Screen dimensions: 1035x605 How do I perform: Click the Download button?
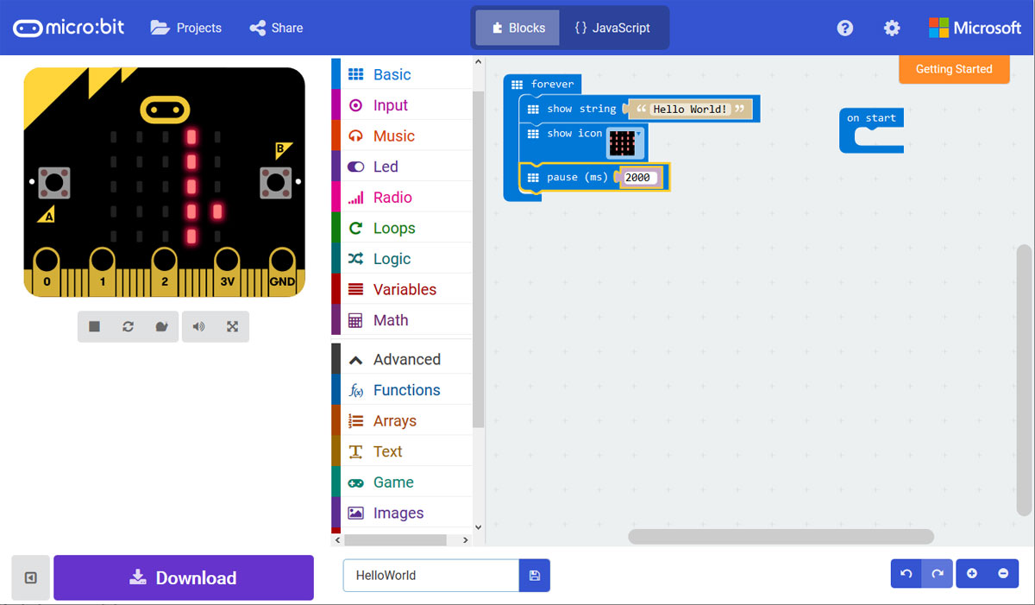pyautogui.click(x=183, y=577)
